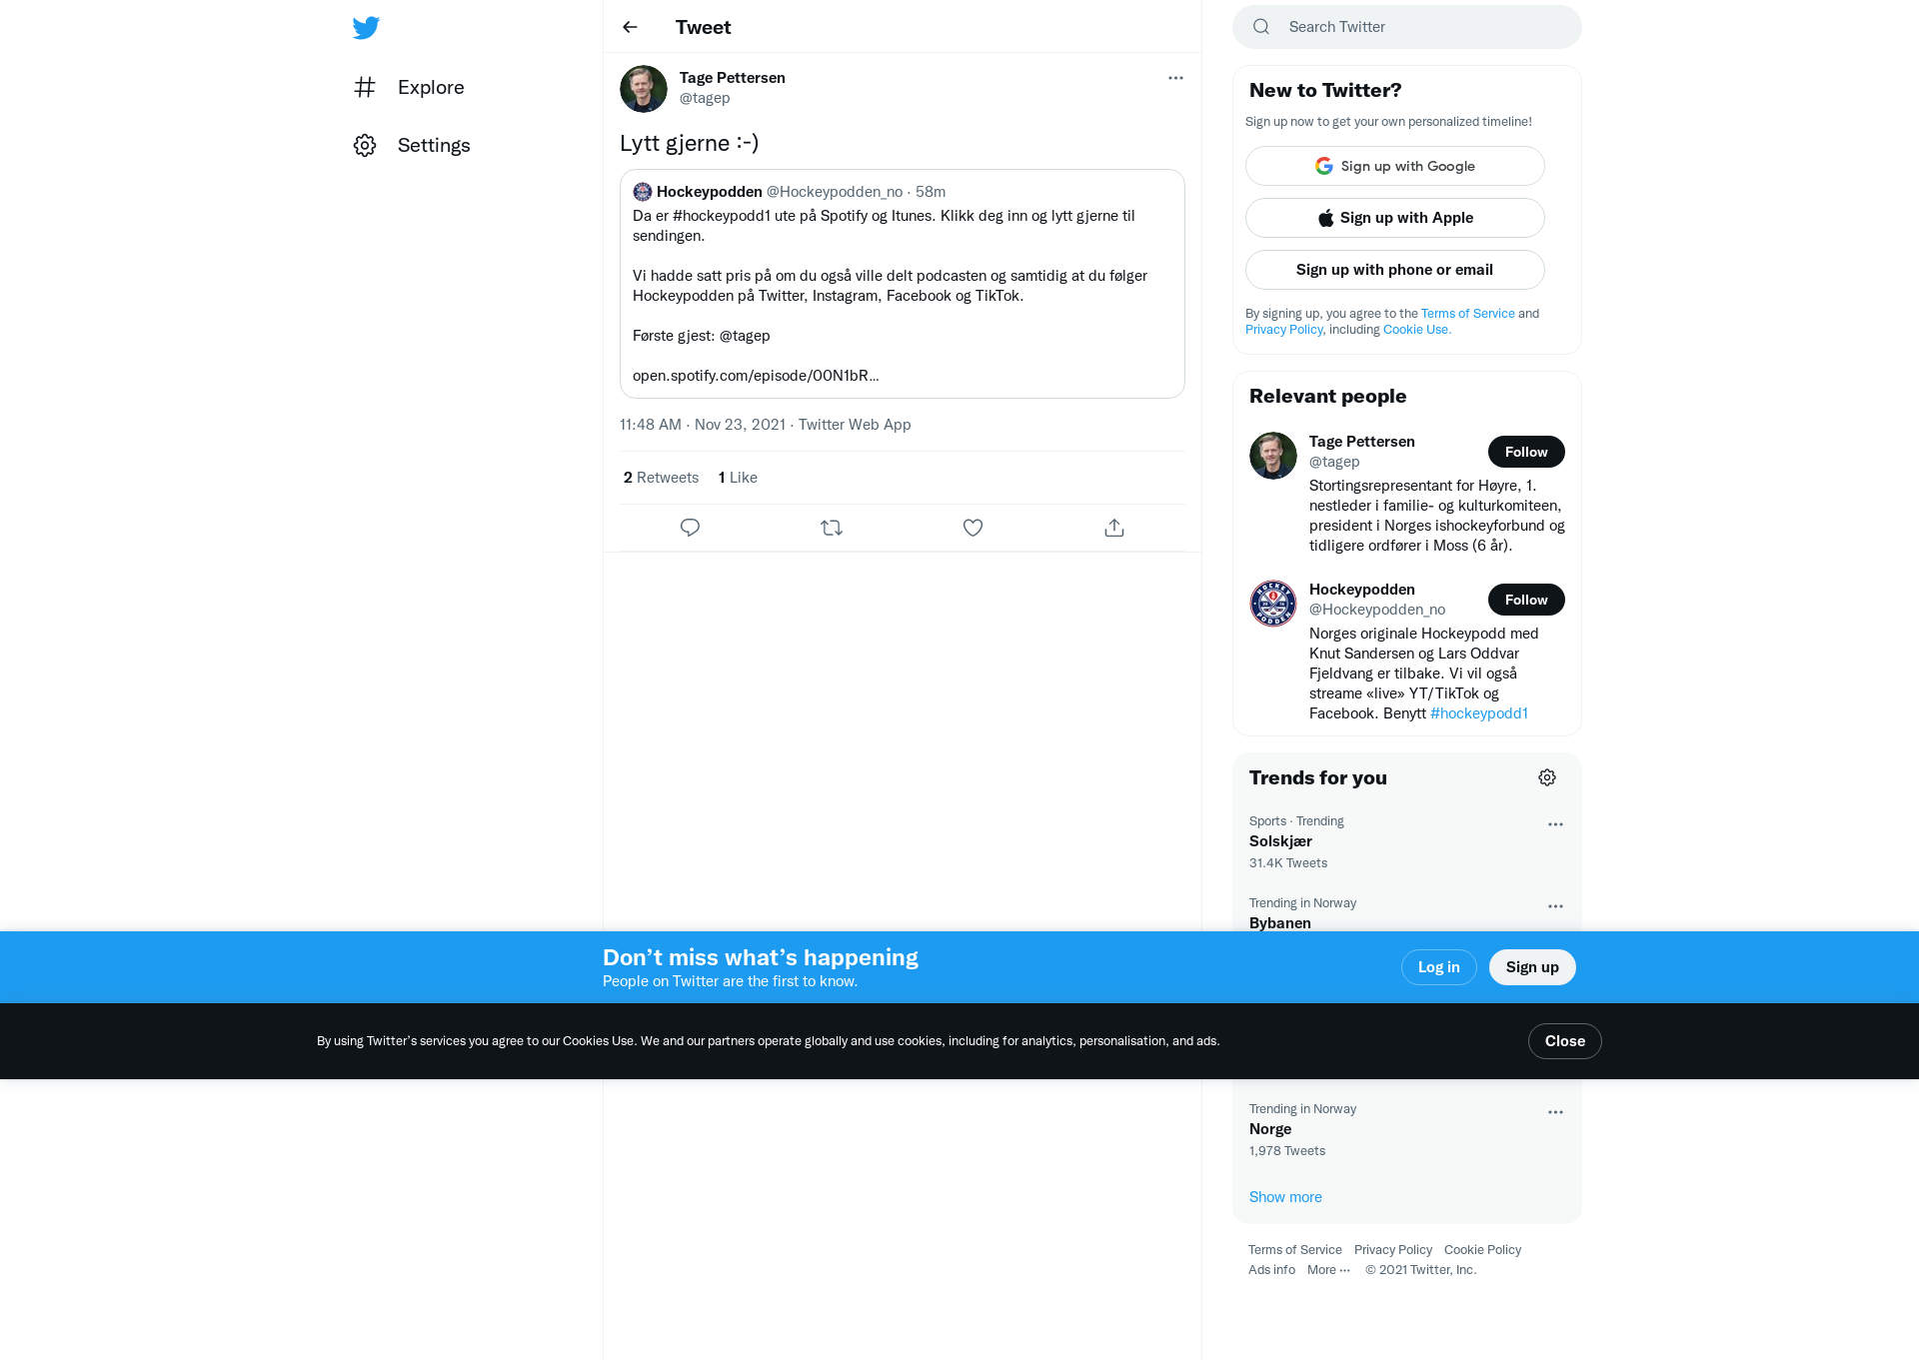
Task: Share the tweet using the share icon
Action: point(1114,528)
